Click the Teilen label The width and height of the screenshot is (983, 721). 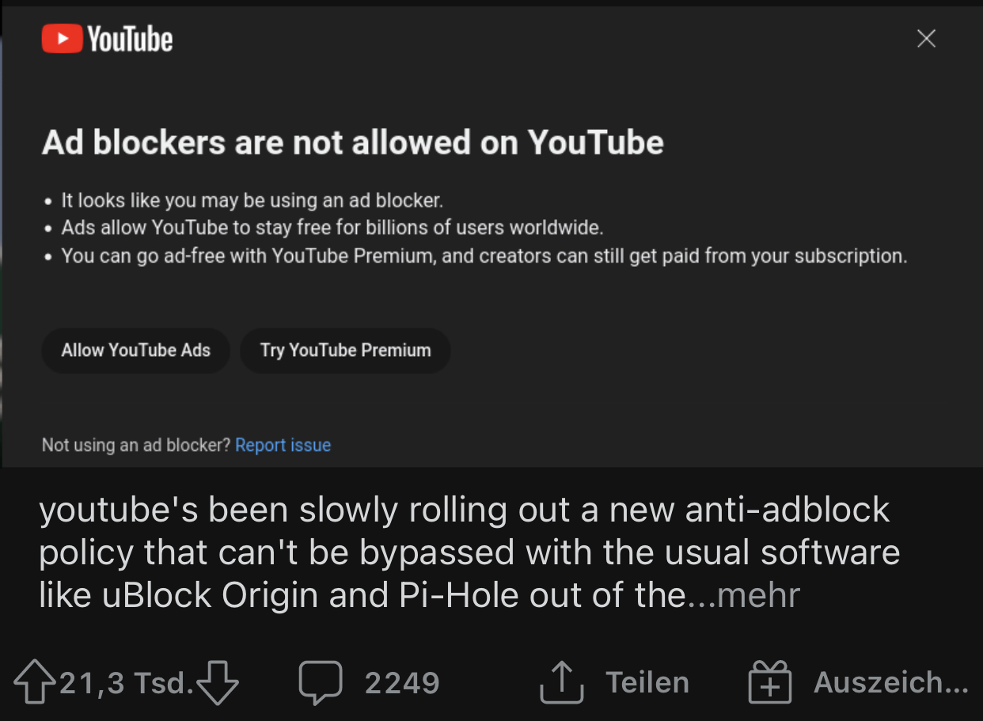coord(647,682)
